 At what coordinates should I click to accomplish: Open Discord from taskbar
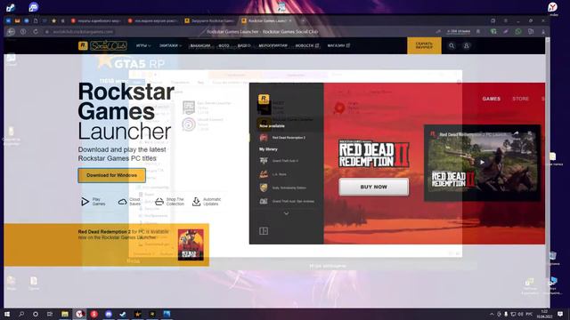[109, 314]
